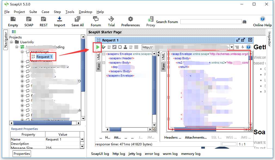Collapse the return element fold marker in response
The image size is (275, 160).
click(169, 67)
